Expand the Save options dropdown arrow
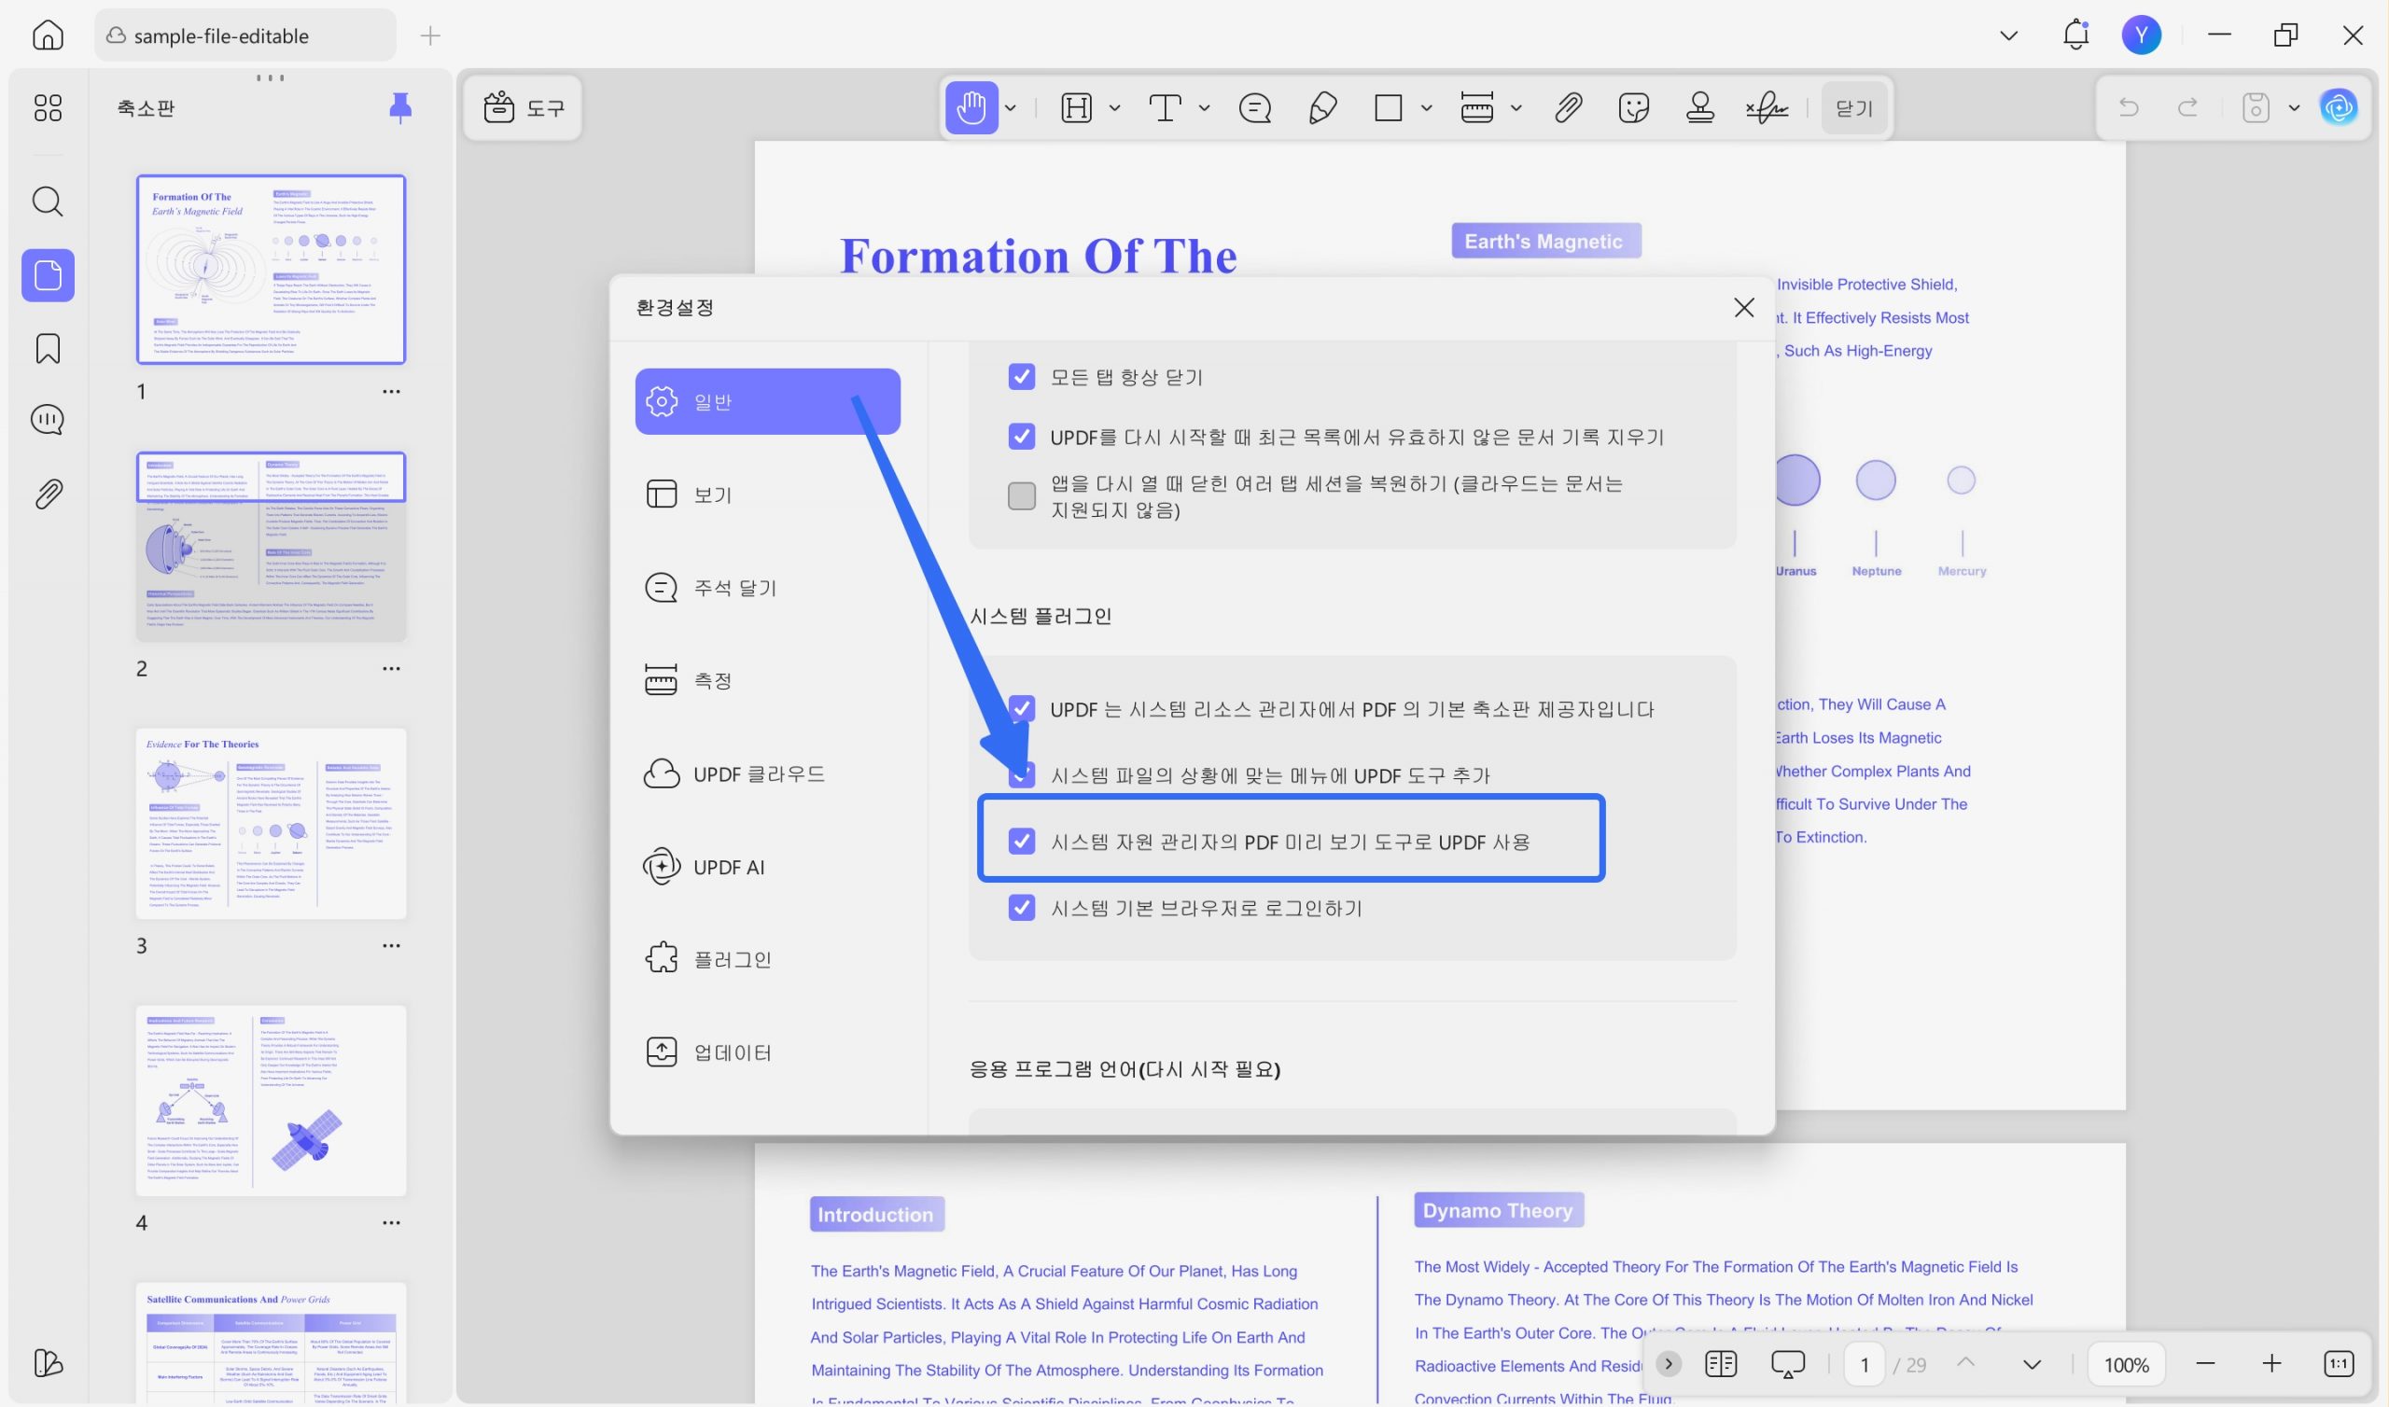This screenshot has width=2389, height=1407. [2294, 108]
